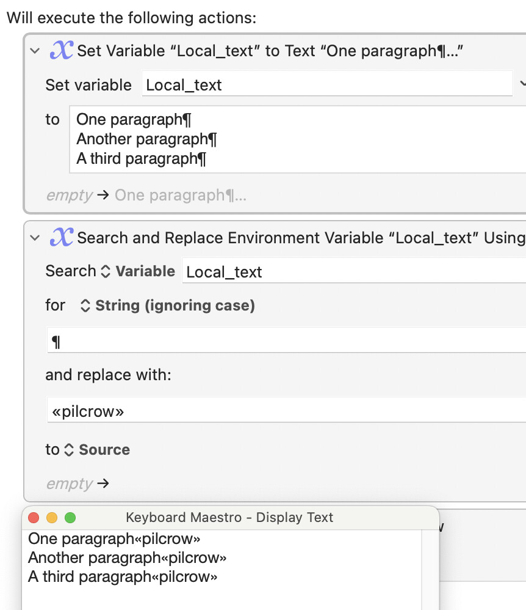Click the Display Text window vertical scrollbar track
Image resolution: width=526 pixels, height=610 pixels.
click(x=430, y=570)
